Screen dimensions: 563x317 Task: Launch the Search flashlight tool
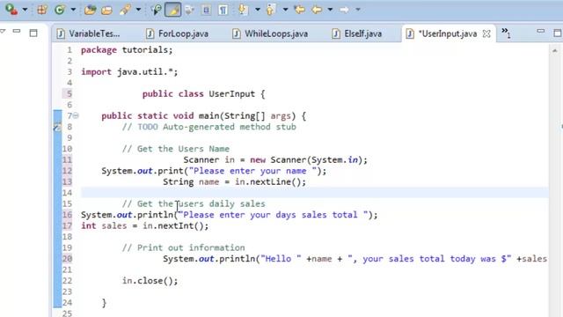(x=125, y=10)
